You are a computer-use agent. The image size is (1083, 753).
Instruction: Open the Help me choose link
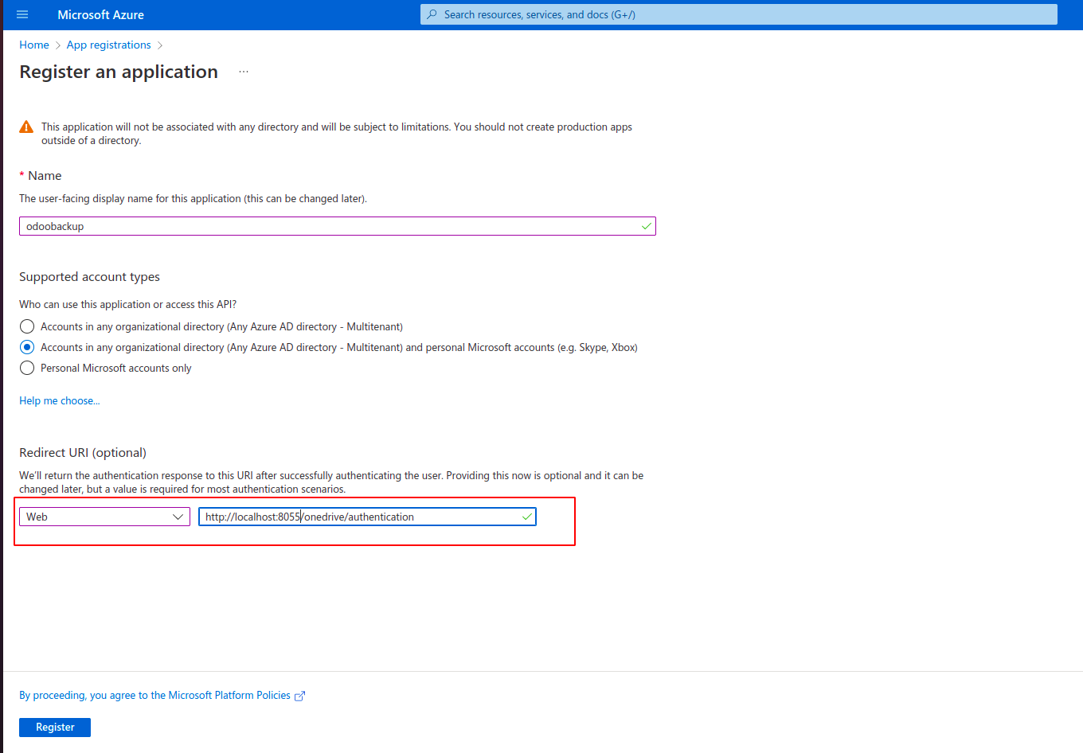(x=60, y=401)
